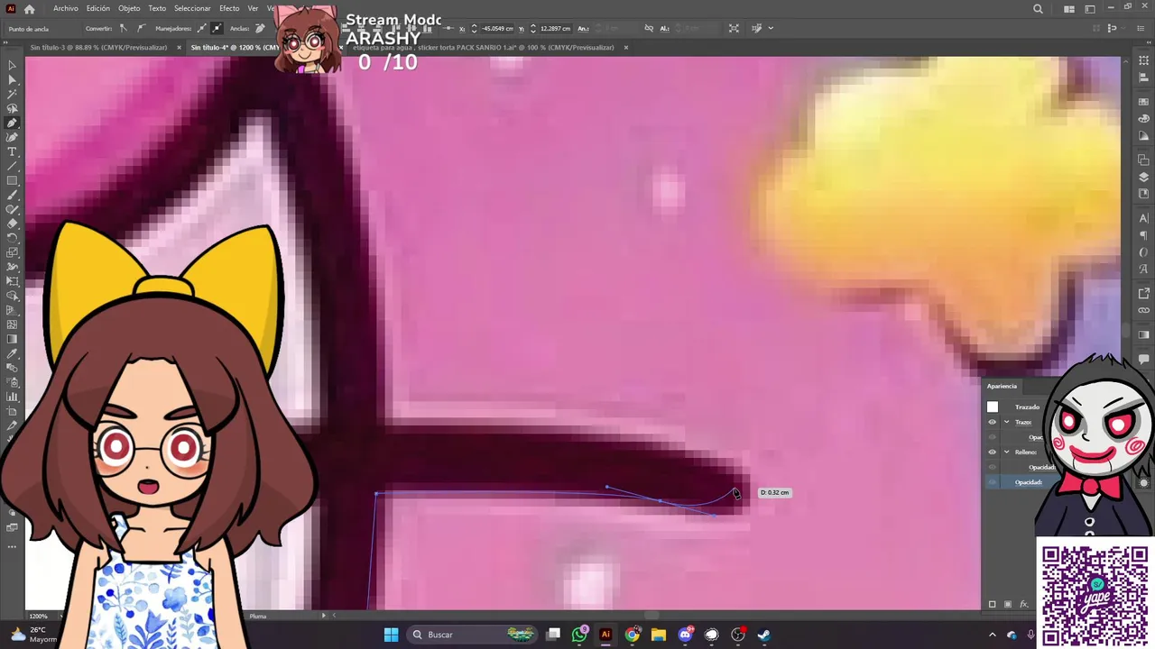Image resolution: width=1155 pixels, height=649 pixels.
Task: Open the Pathfinder panel icon
Action: tap(1143, 160)
